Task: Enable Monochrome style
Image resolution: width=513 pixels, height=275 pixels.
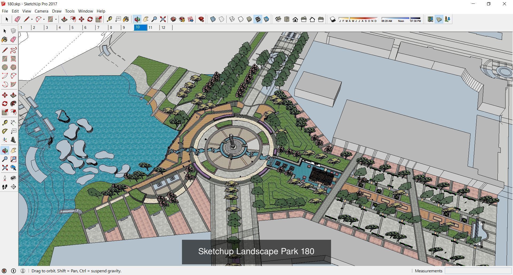Action: coord(266,19)
